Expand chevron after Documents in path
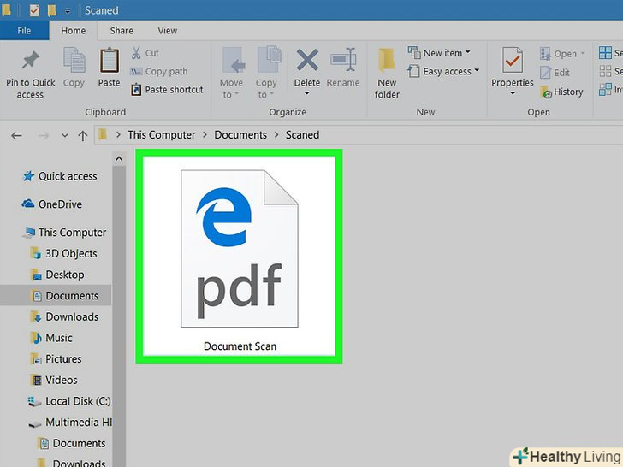 coord(276,135)
